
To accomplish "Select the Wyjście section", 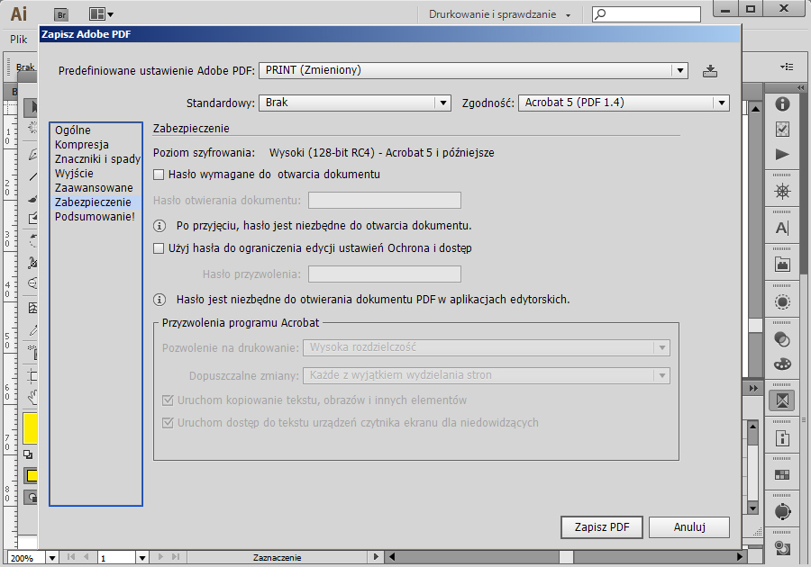I will pyautogui.click(x=74, y=174).
